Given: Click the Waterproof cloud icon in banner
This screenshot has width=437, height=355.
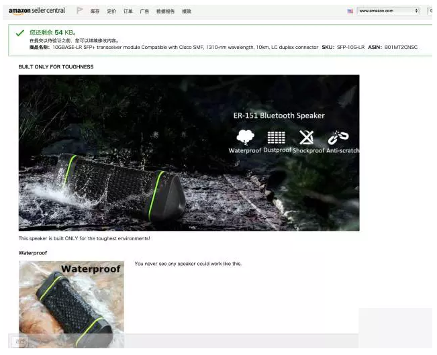Looking at the screenshot, I should point(246,137).
